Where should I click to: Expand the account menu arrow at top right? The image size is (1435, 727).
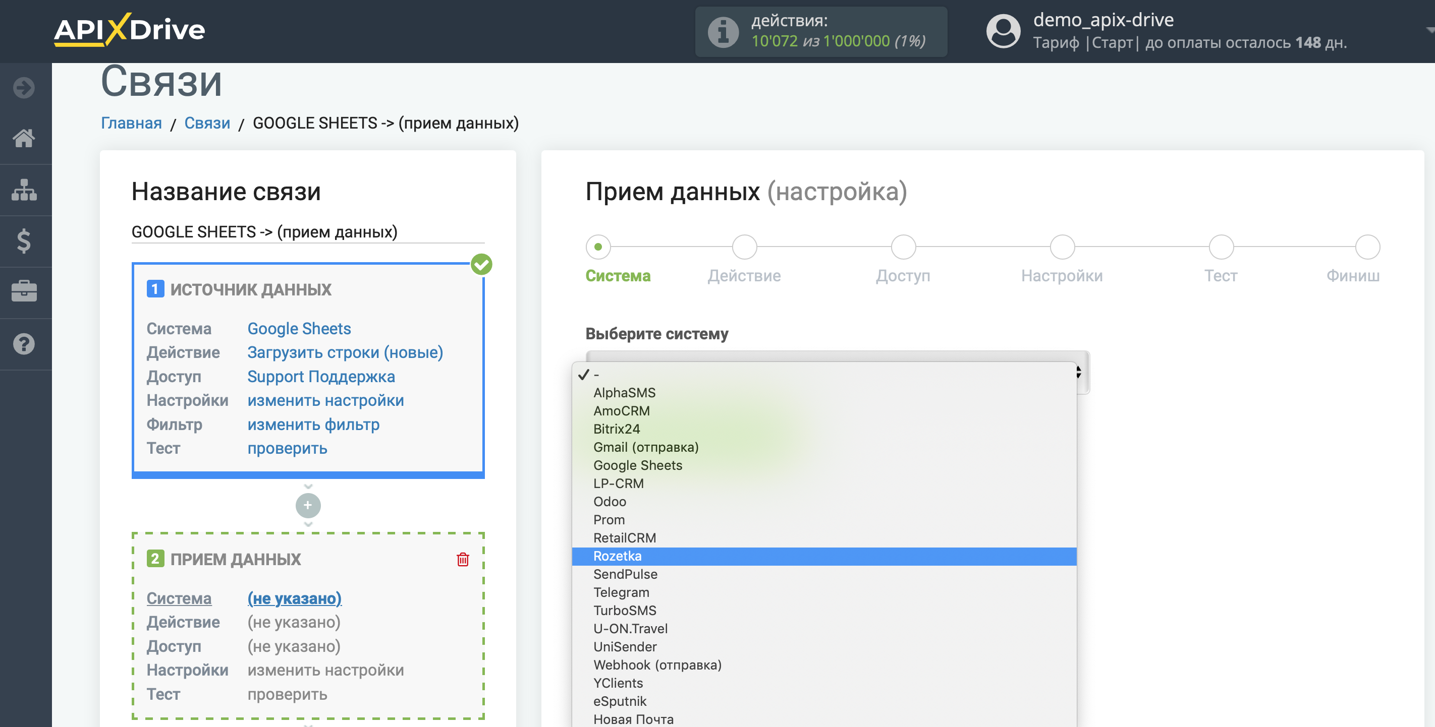(1429, 31)
